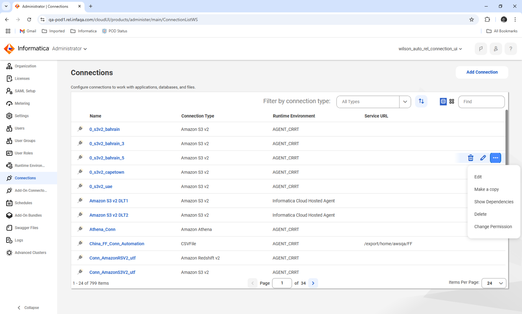The image size is (522, 314).
Task: Open Add-On Connectors section
Action: point(31,190)
